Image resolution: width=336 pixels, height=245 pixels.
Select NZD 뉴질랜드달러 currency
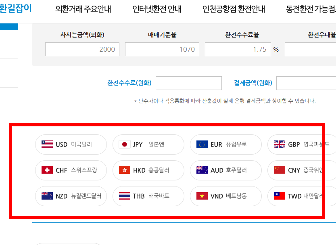(x=71, y=196)
